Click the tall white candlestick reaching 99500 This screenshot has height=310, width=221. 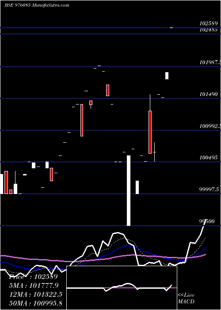tap(129, 190)
